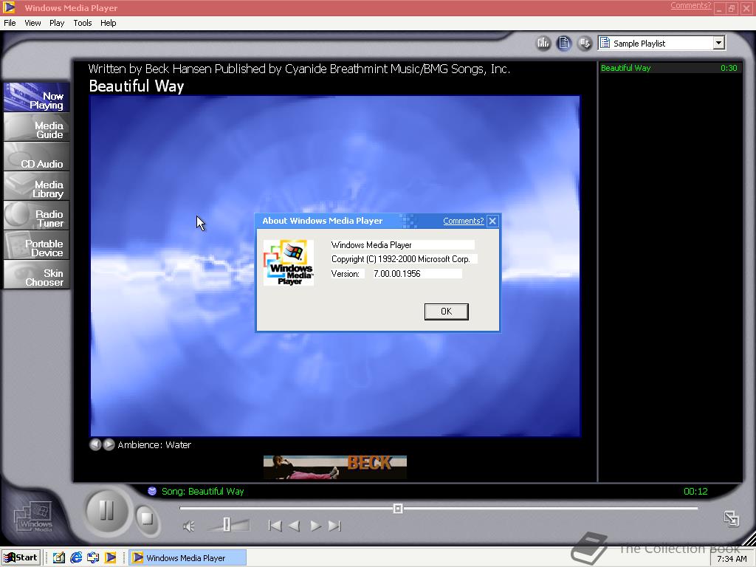Mute the audio with the speaker icon
This screenshot has height=567, width=756.
tap(188, 526)
